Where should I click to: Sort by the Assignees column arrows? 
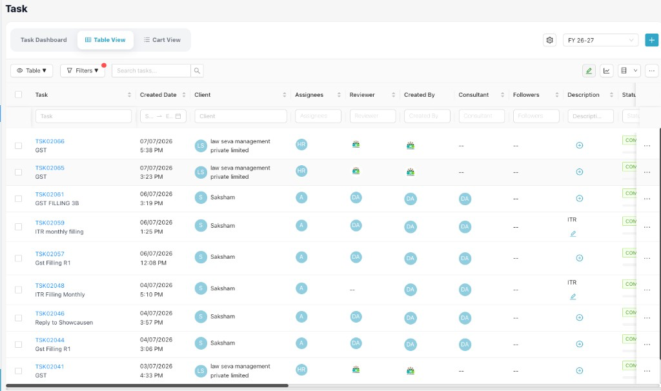[338, 95]
